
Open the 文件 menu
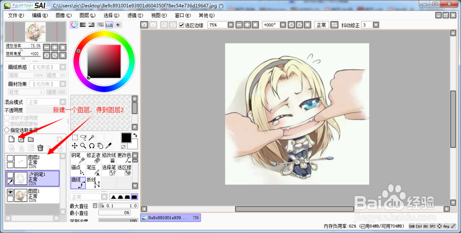(x=16, y=15)
